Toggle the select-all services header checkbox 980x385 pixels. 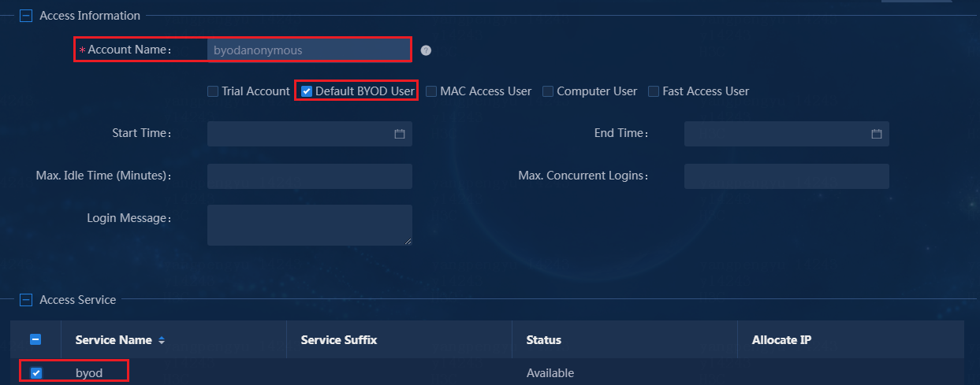[x=35, y=340]
